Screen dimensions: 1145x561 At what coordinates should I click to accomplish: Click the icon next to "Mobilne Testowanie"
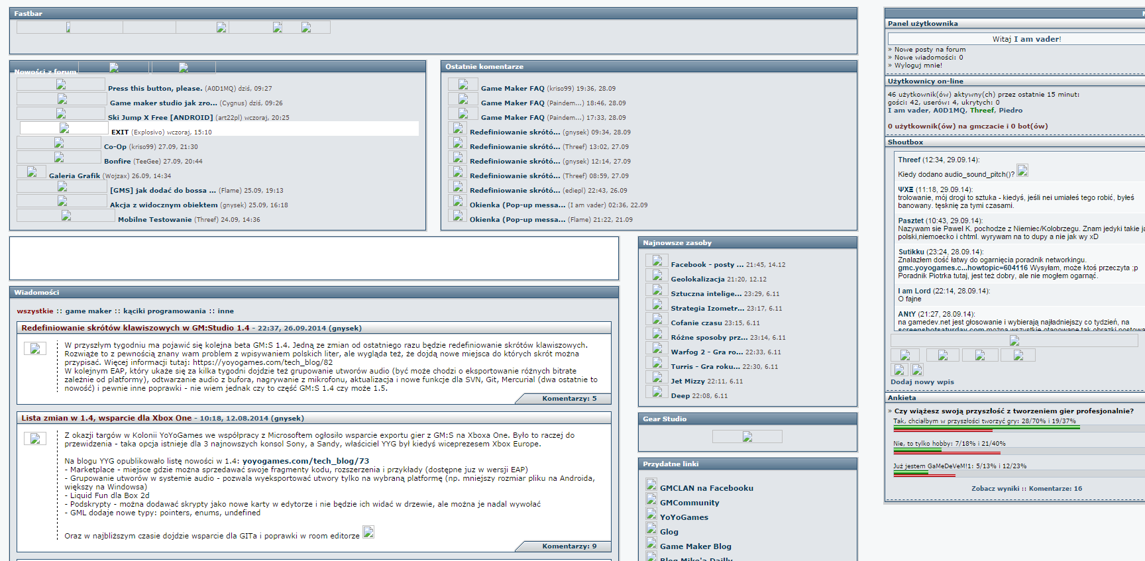[x=66, y=215]
